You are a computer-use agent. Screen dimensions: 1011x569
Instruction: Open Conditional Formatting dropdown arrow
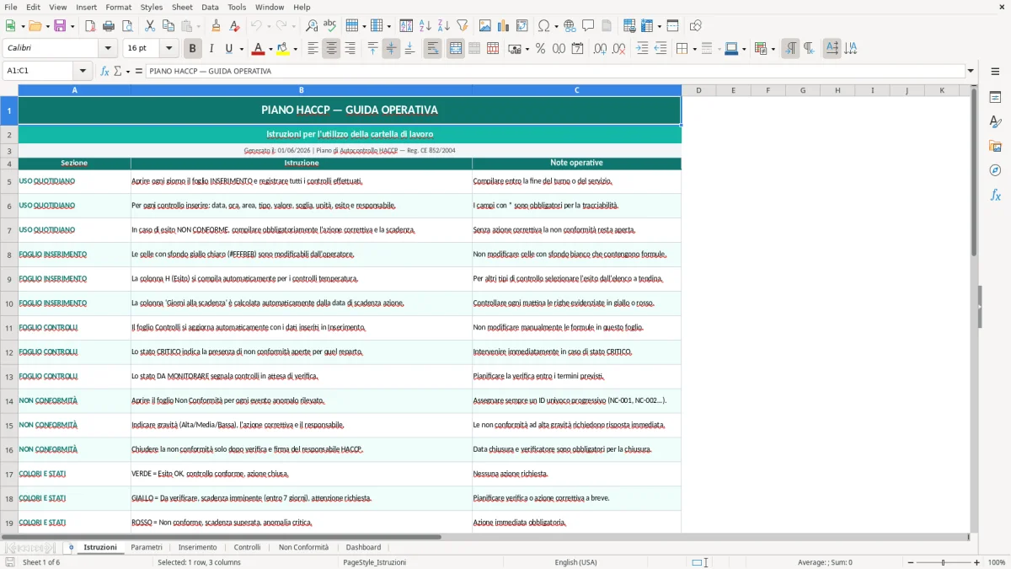pos(773,49)
